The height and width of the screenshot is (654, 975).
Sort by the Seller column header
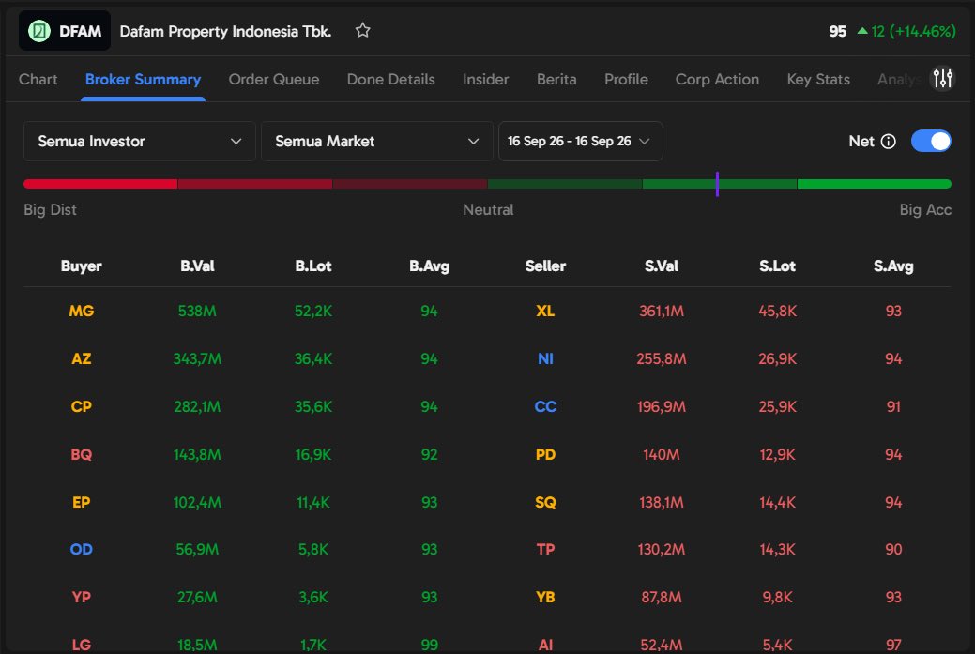545,266
